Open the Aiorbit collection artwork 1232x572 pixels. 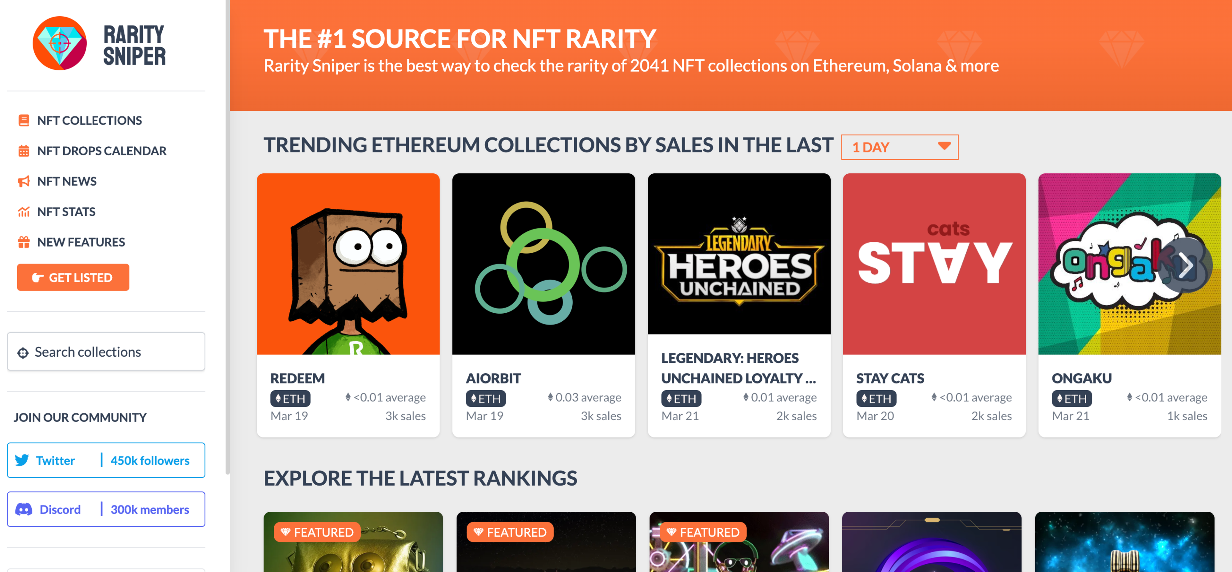[x=544, y=264]
